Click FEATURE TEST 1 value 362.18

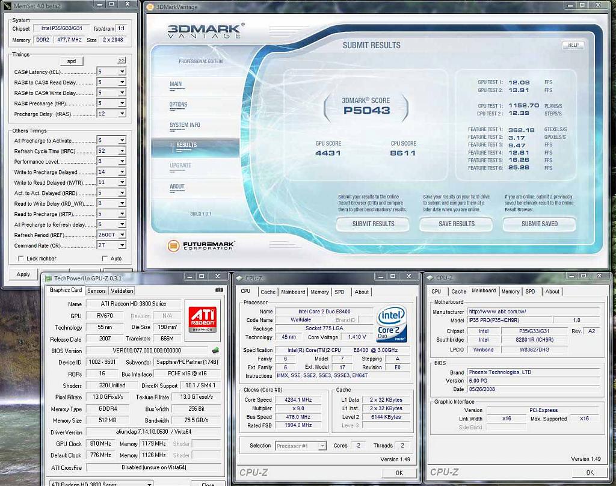point(522,130)
